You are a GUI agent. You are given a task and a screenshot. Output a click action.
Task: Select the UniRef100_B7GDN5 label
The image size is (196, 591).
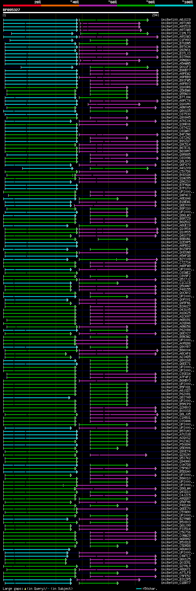(x=176, y=44)
